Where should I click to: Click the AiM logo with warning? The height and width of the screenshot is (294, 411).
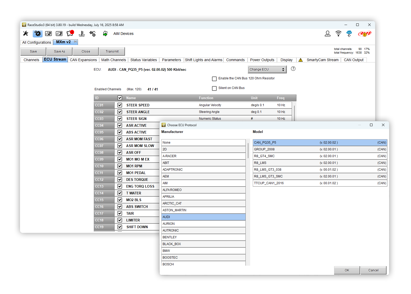tap(364, 34)
